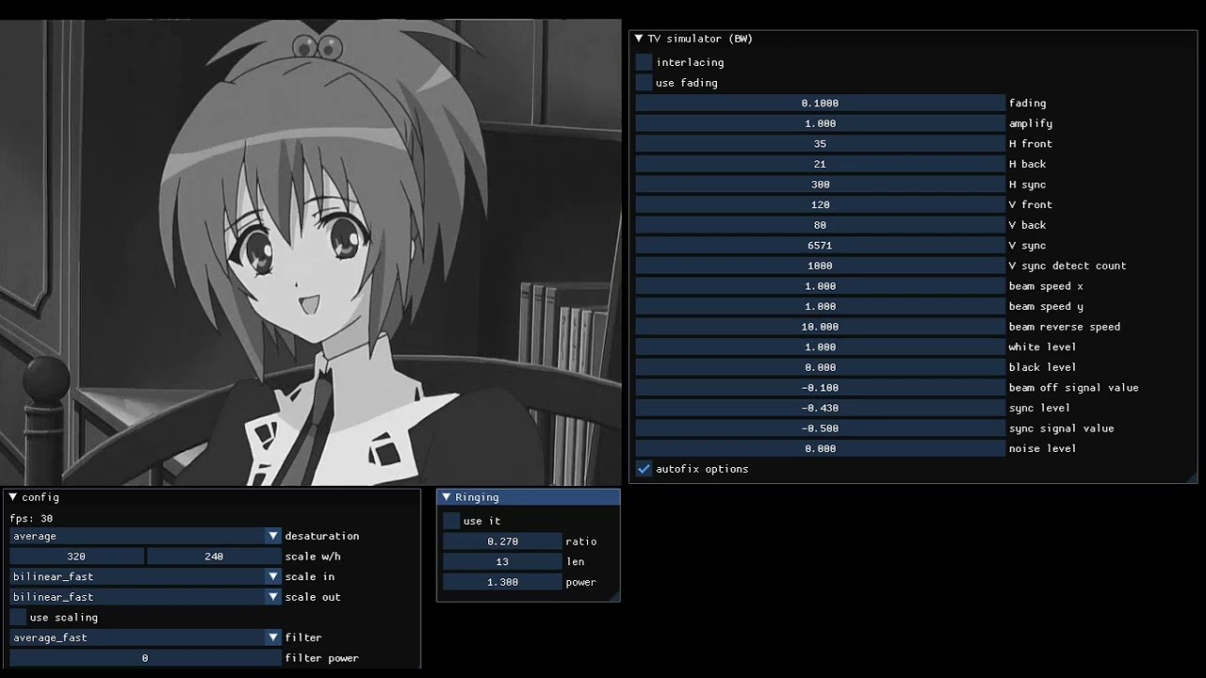The width and height of the screenshot is (1206, 678).
Task: Click the beam off signal value slider
Action: [x=821, y=388]
